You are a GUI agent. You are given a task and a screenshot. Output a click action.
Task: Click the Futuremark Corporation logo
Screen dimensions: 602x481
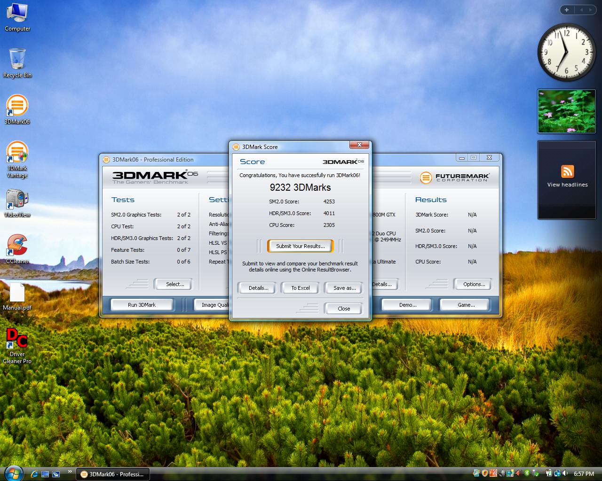[454, 178]
